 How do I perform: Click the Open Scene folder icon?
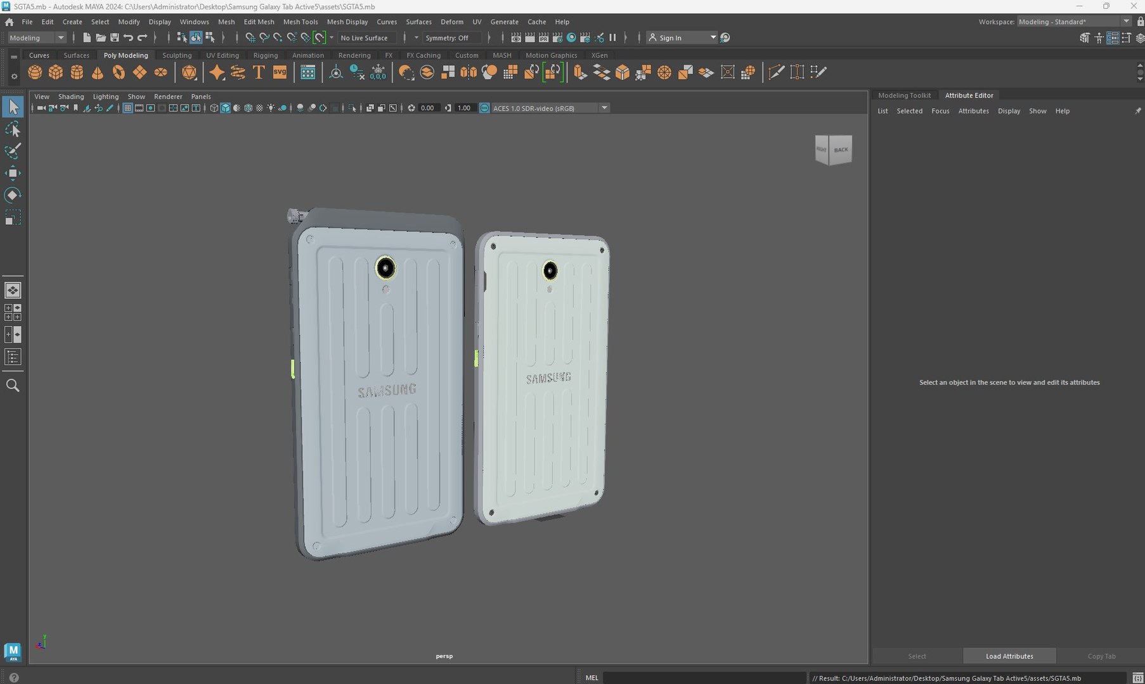click(101, 37)
